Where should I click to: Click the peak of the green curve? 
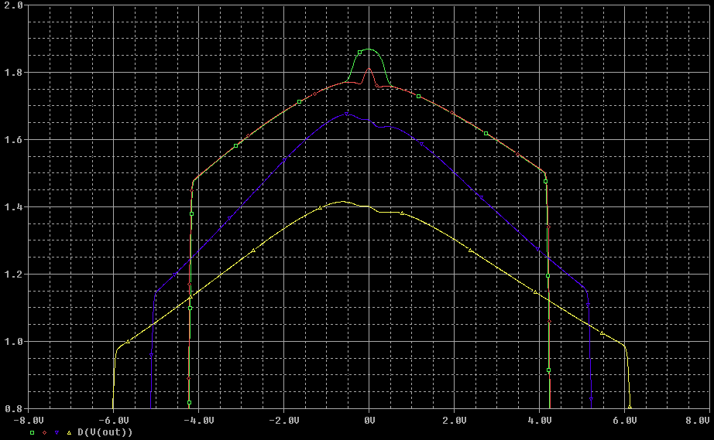pyautogui.click(x=369, y=49)
